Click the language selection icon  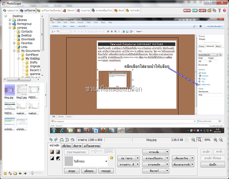point(203,10)
